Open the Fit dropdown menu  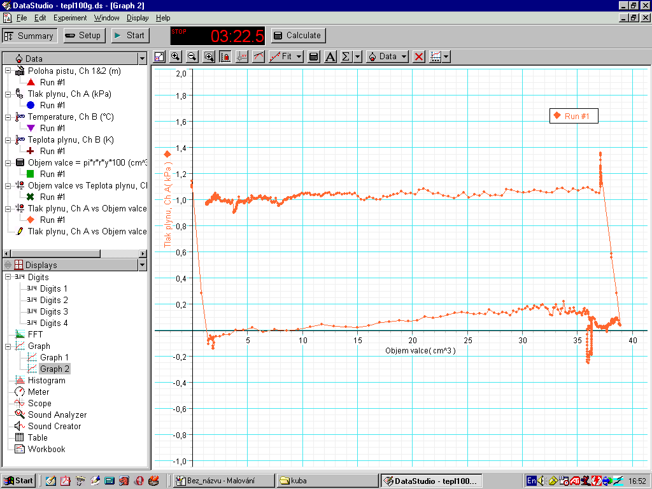pyautogui.click(x=287, y=57)
